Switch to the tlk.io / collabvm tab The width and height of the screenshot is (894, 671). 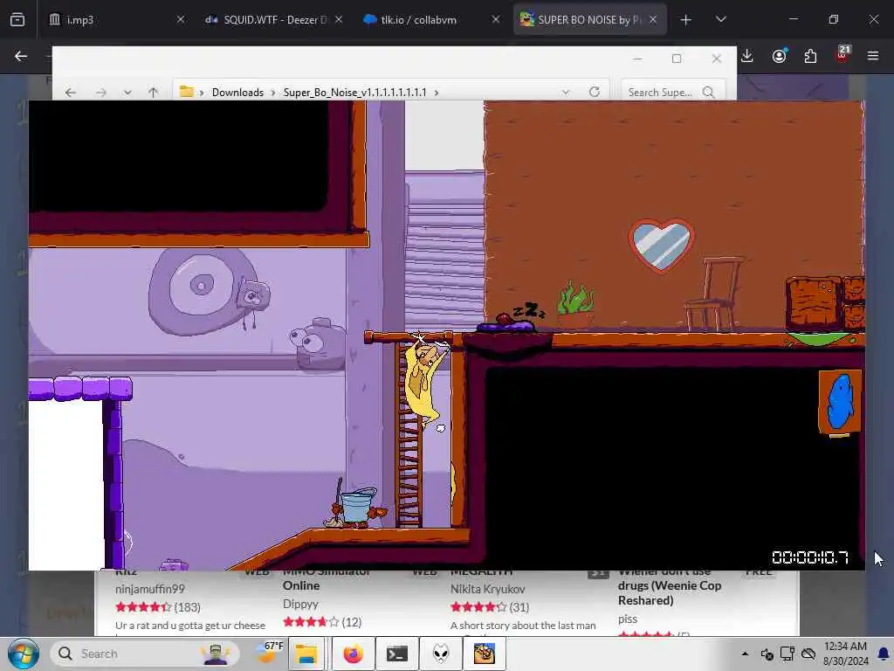[431, 20]
